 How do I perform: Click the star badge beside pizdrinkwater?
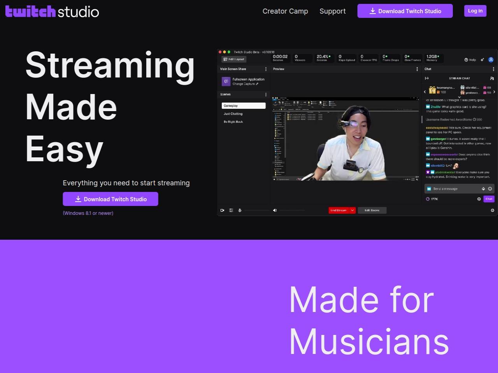428,172
